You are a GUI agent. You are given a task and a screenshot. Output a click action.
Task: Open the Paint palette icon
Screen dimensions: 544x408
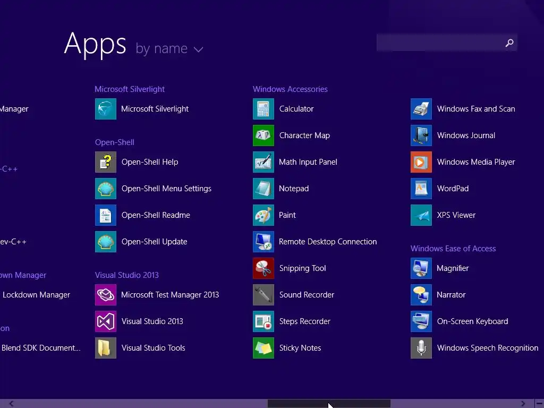(x=263, y=215)
